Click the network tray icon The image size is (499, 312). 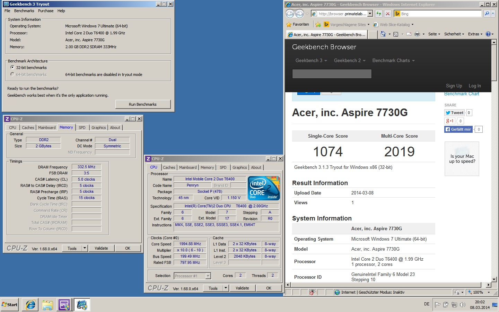point(454,305)
